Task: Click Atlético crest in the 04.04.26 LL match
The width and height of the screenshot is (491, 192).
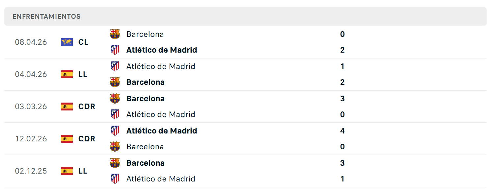Action: point(115,66)
